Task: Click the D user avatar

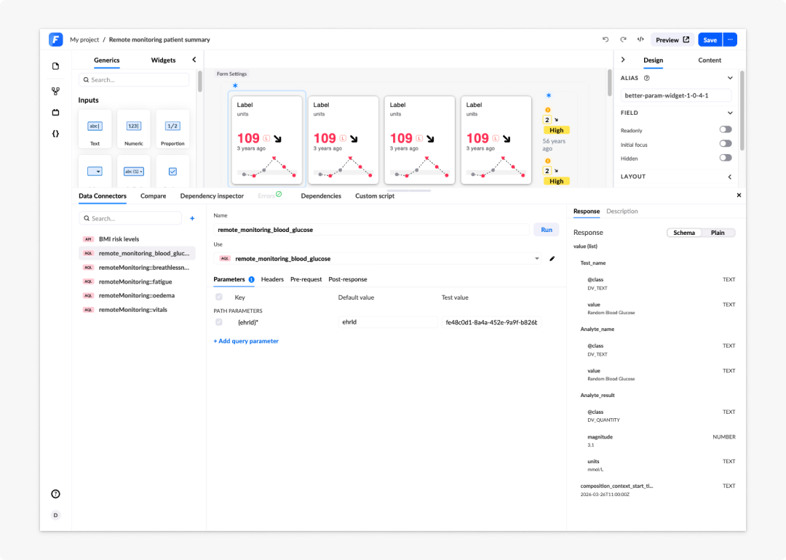Action: [55, 515]
